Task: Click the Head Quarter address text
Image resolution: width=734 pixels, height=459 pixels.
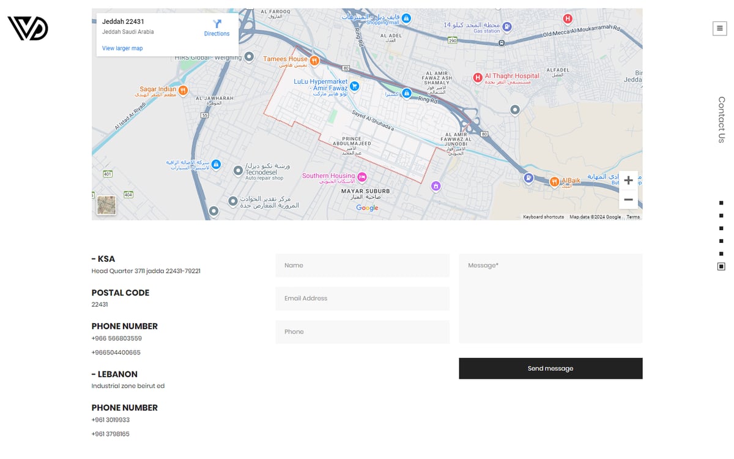Action: [146, 271]
